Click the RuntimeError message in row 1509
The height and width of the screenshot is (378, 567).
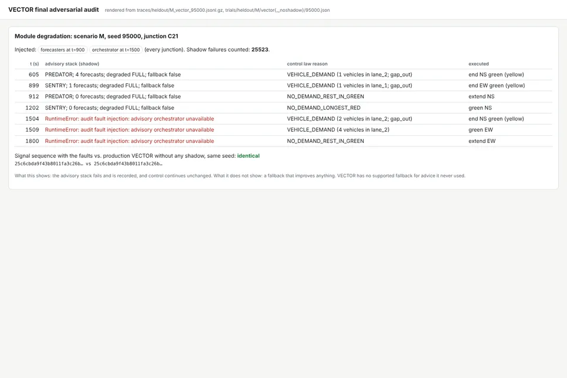pyautogui.click(x=129, y=130)
